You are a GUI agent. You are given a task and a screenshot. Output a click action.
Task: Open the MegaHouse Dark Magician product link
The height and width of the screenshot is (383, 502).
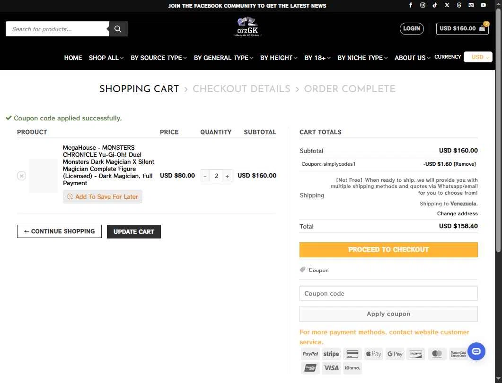[108, 165]
